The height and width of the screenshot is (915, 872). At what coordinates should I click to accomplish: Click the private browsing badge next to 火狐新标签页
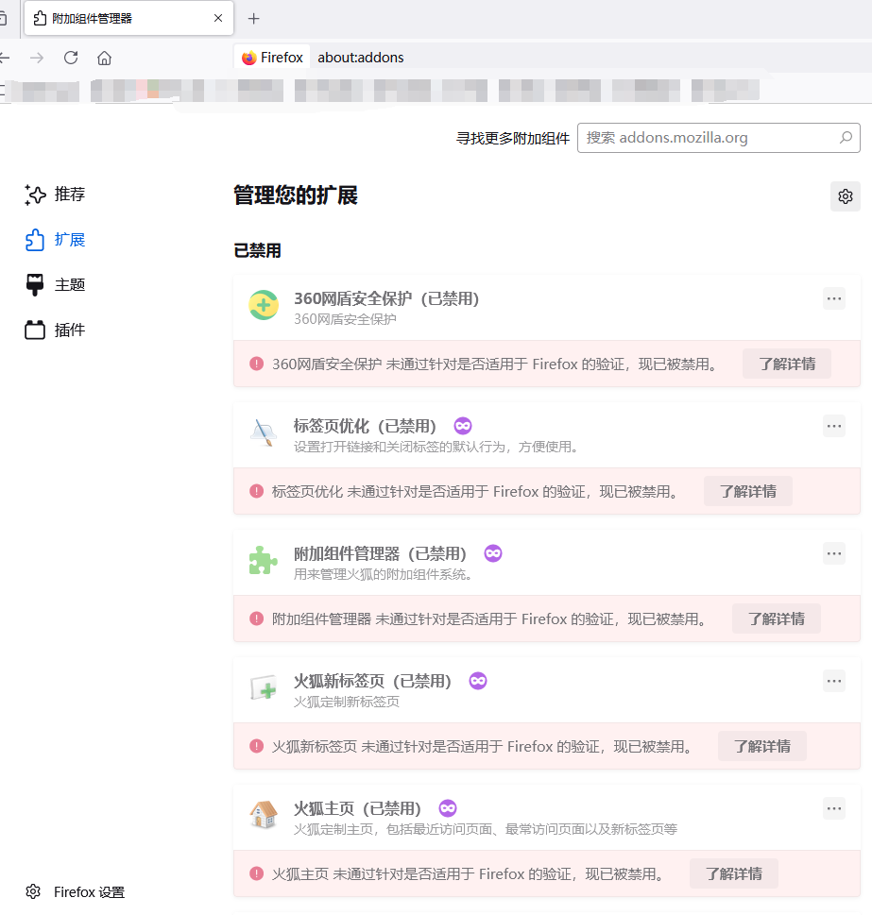click(477, 680)
